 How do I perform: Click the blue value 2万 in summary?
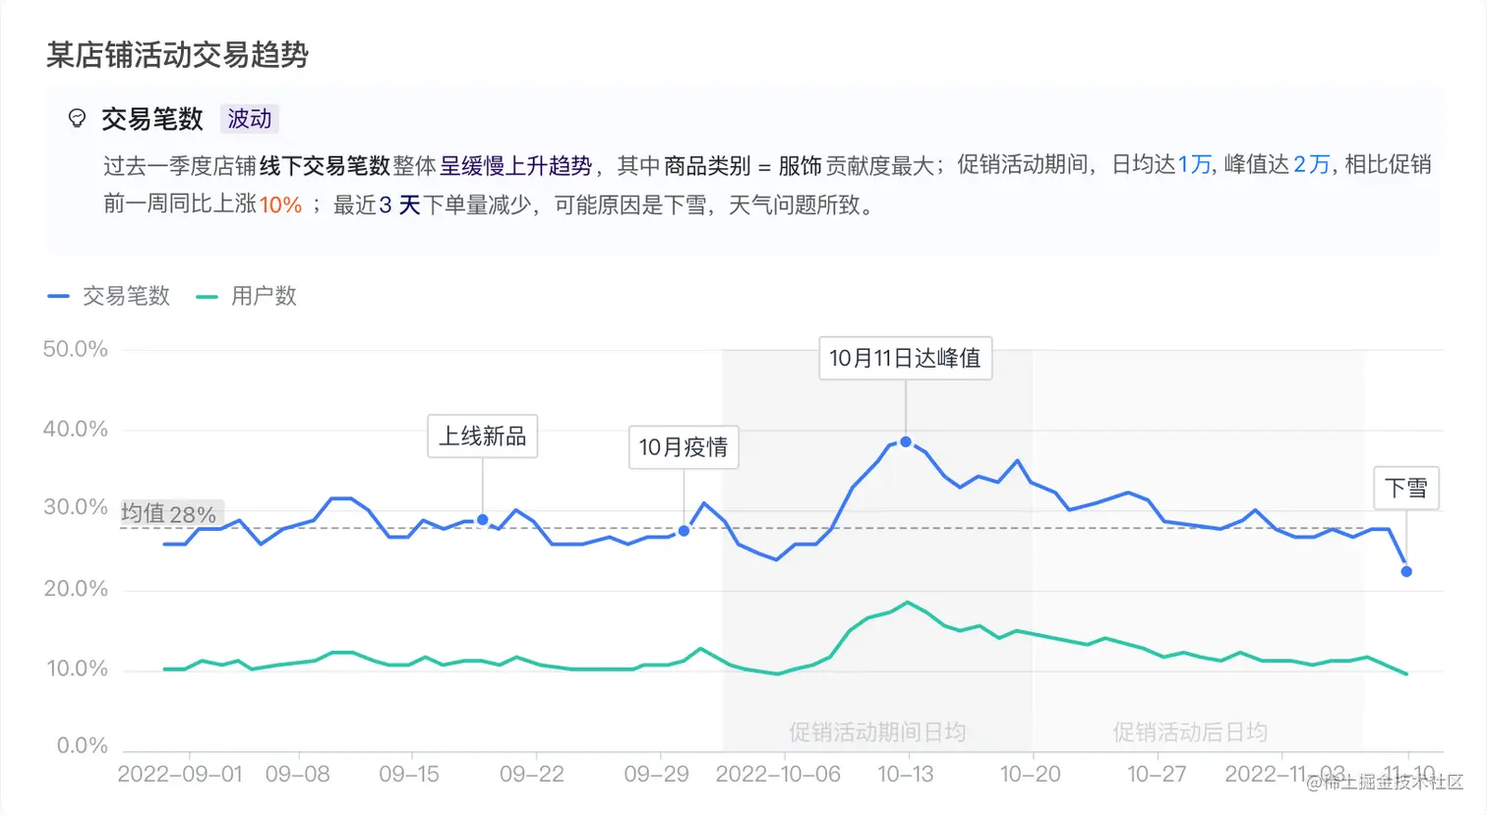pos(1311,165)
